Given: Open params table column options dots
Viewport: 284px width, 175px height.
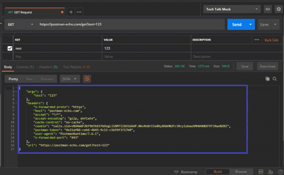Looking at the screenshot, I should (256, 40).
